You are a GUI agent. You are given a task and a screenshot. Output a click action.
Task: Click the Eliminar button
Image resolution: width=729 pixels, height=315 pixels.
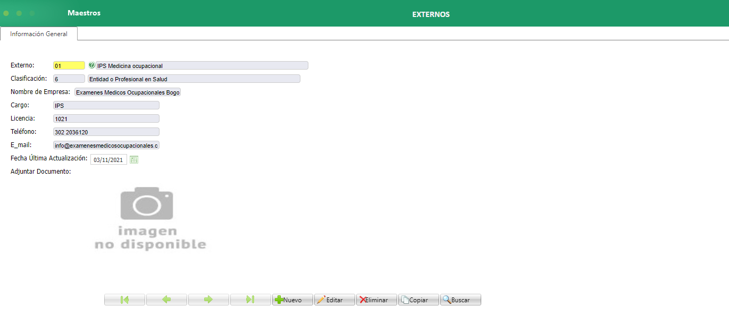pos(376,300)
